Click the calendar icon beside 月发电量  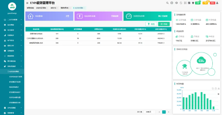192,20
